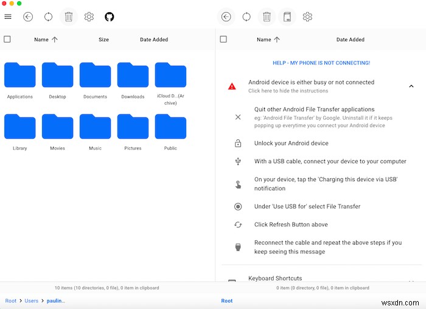Open the hamburger menu in the left pane

coord(8,16)
